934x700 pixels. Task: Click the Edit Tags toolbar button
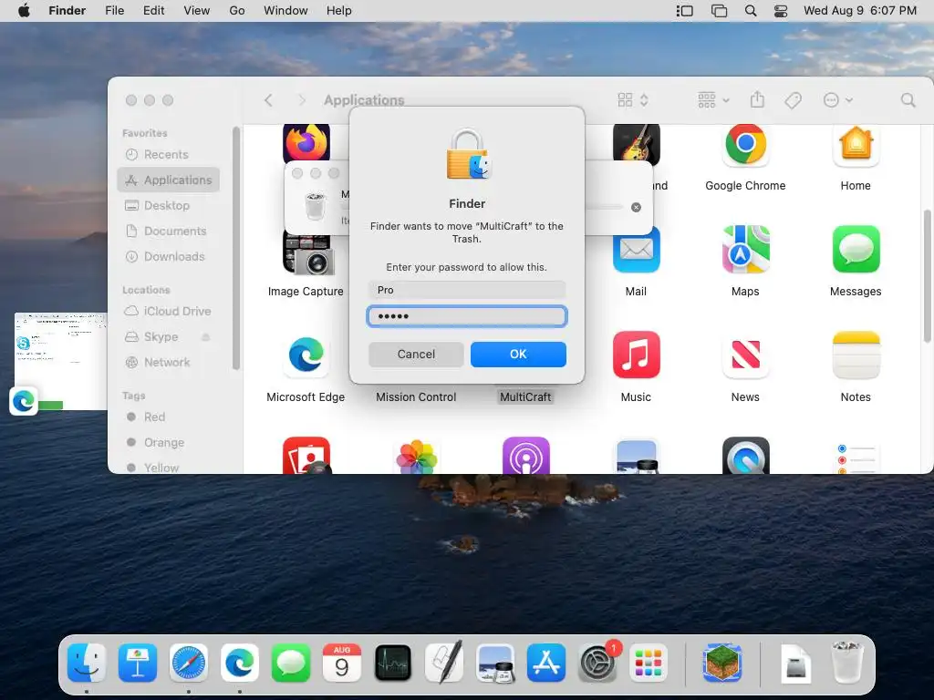793,100
